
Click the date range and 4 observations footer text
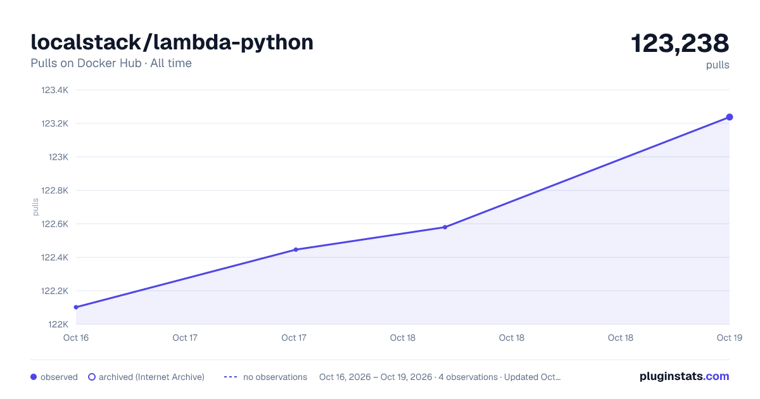(440, 377)
